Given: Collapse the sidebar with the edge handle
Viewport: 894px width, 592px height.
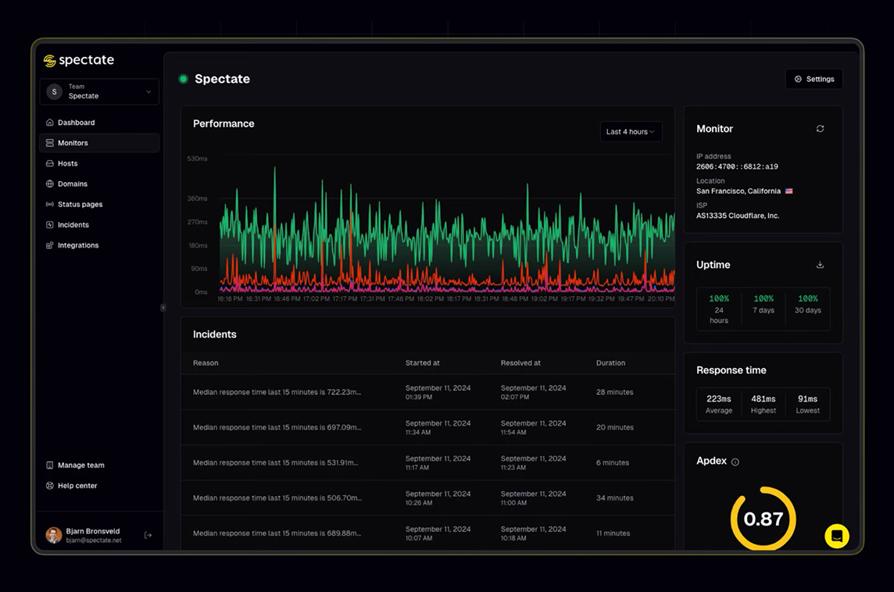Looking at the screenshot, I should pos(163,308).
